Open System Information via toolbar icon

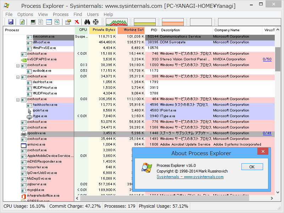(x=32, y=22)
